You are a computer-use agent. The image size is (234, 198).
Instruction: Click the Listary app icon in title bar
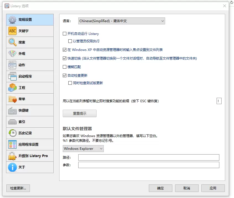coord(7,6)
